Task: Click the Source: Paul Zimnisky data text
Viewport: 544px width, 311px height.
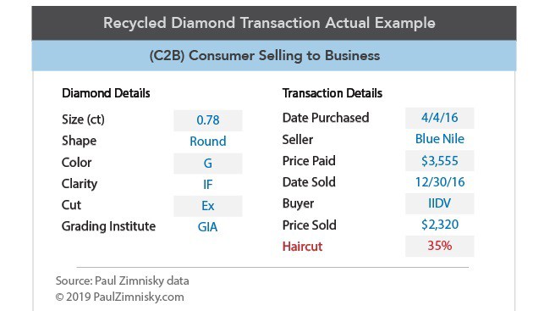Action: pyautogui.click(x=122, y=280)
